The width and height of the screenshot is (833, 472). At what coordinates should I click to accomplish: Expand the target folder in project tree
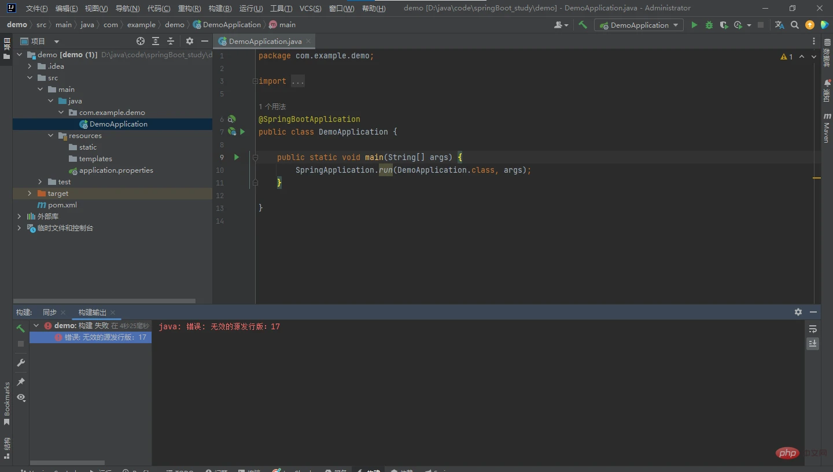tap(30, 194)
